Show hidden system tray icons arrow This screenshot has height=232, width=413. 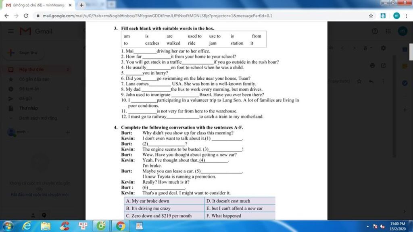367,226
